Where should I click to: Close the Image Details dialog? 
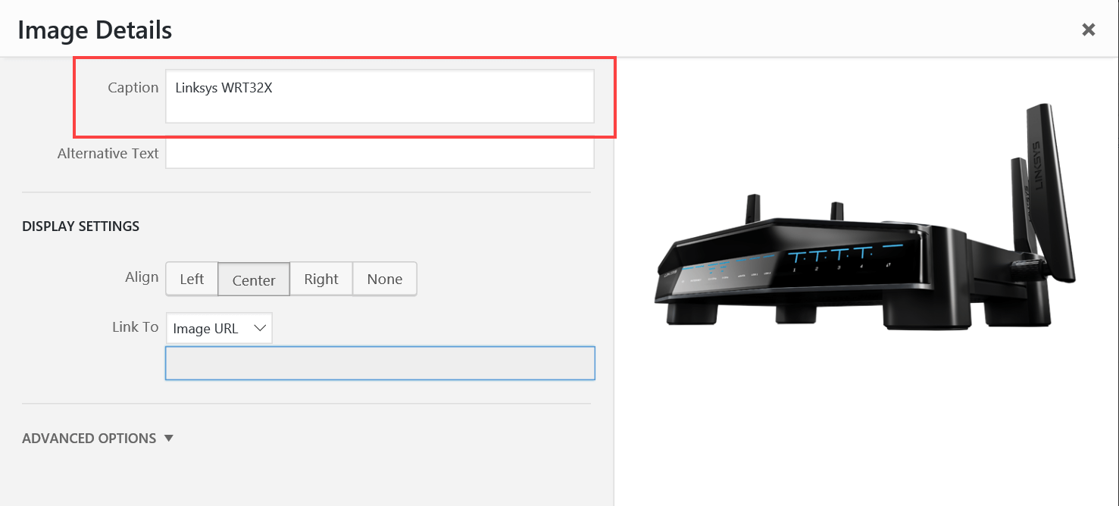[1089, 30]
